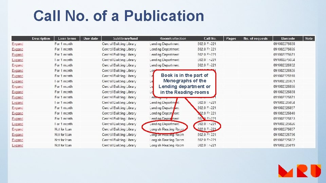The image size is (326, 183).
Task: Open Expand link for barcode 091002275695
Action: pyautogui.click(x=17, y=49)
